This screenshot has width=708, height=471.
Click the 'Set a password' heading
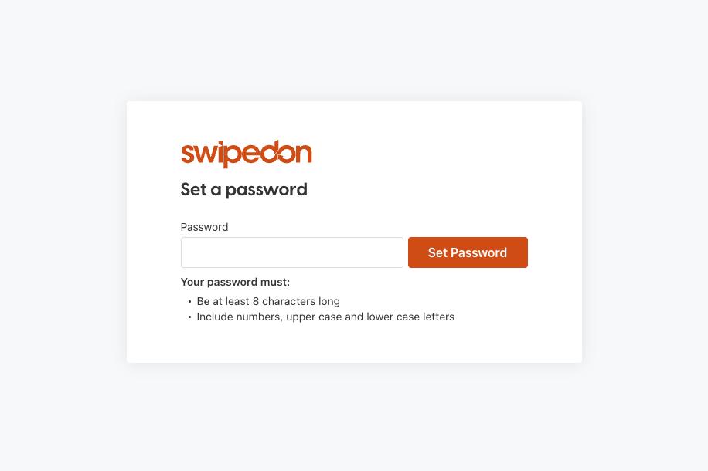tap(243, 189)
